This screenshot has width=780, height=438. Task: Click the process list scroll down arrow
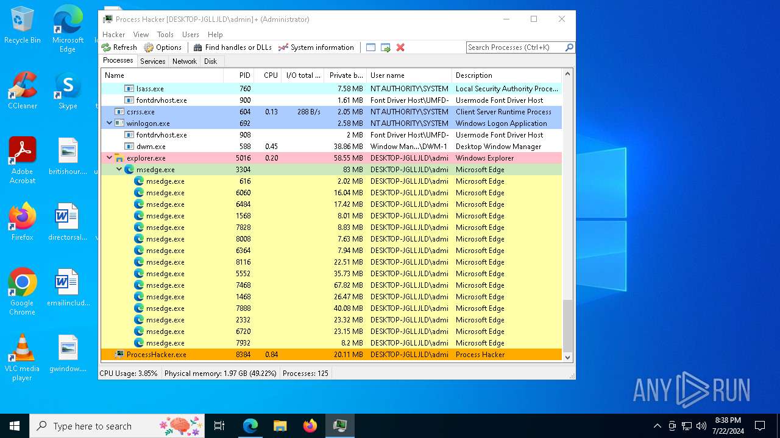coord(568,358)
